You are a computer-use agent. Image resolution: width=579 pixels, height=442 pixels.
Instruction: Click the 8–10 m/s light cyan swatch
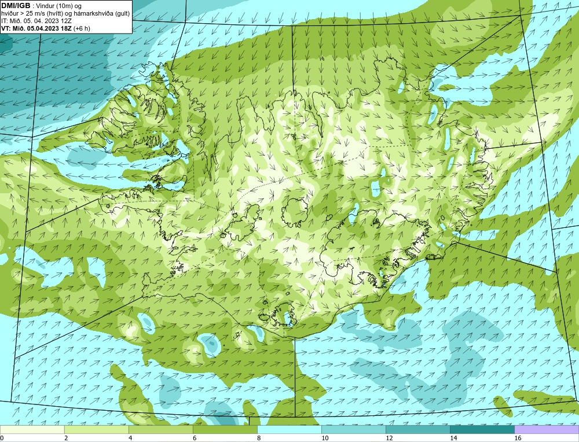tap(289, 430)
